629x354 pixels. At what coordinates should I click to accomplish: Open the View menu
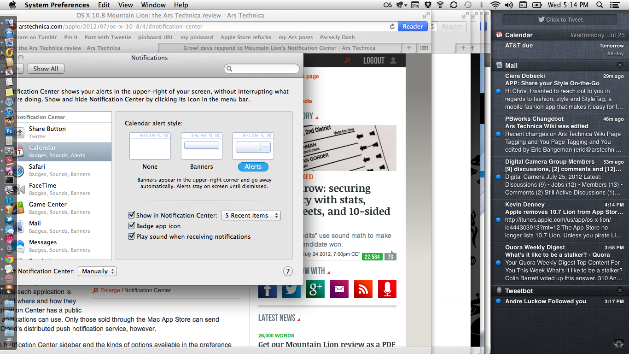(x=126, y=5)
